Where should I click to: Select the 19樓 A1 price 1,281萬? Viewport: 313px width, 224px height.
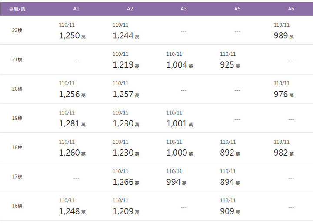(x=72, y=123)
